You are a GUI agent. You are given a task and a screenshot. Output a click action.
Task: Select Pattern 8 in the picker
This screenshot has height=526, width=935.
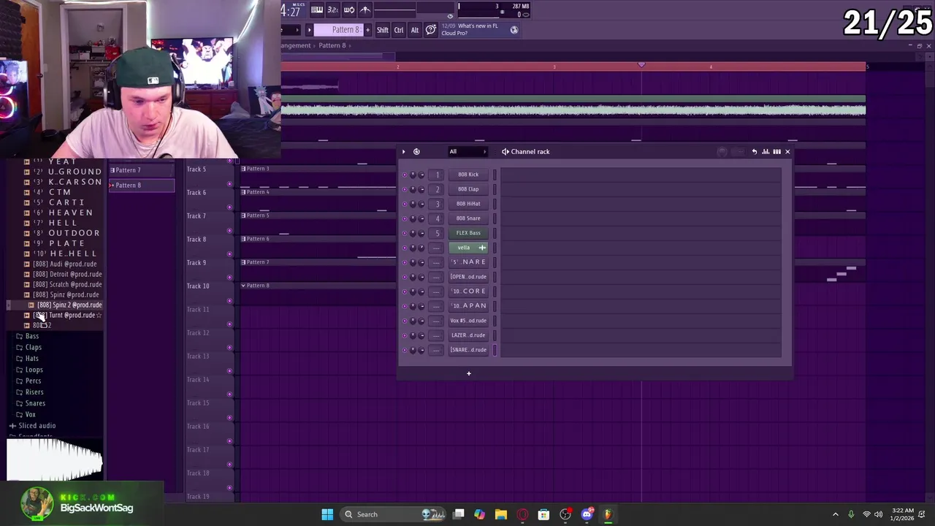pyautogui.click(x=142, y=186)
